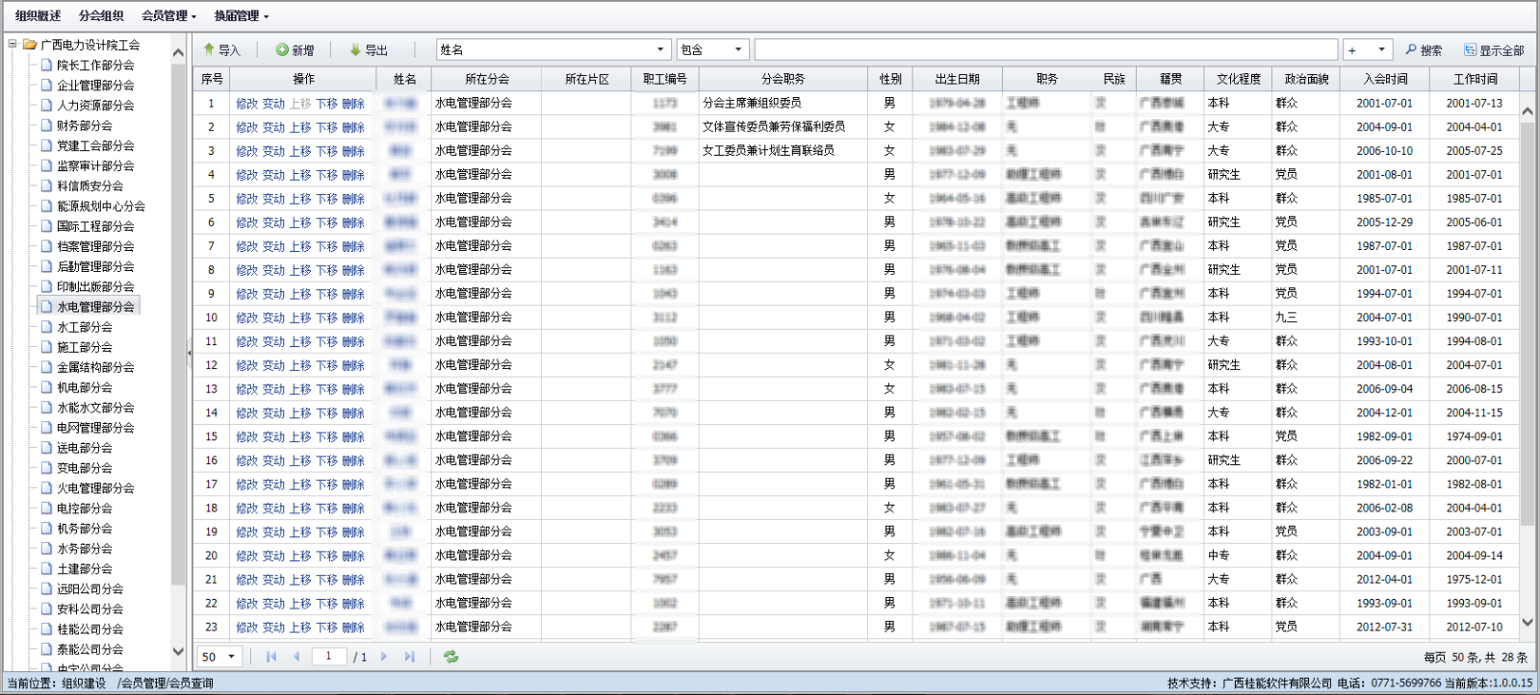
Task: Click the green 新增 add icon
Action: (x=282, y=50)
